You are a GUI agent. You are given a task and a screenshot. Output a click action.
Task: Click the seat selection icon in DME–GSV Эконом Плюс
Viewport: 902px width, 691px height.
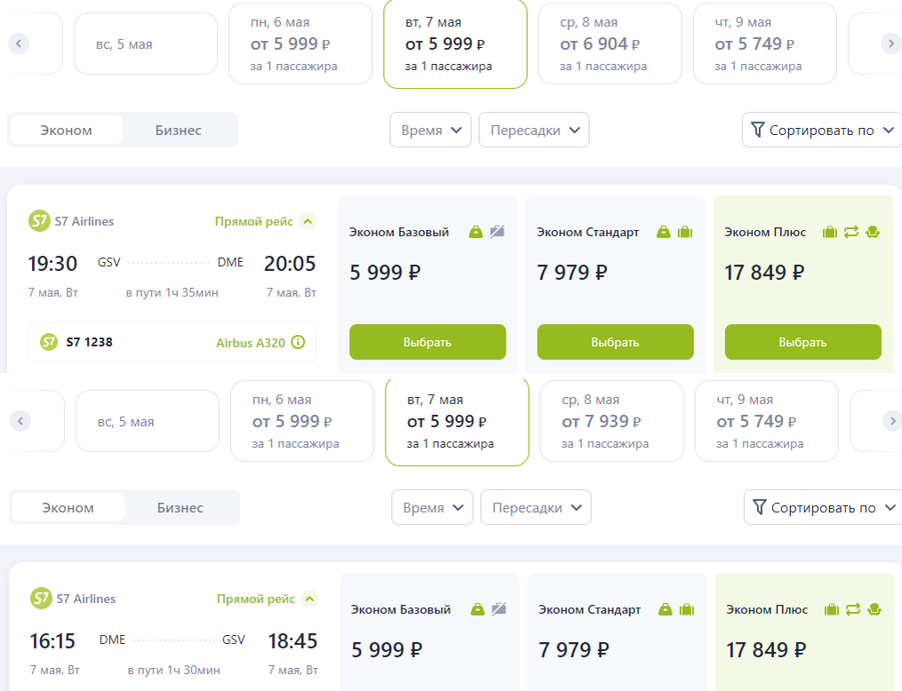874,608
